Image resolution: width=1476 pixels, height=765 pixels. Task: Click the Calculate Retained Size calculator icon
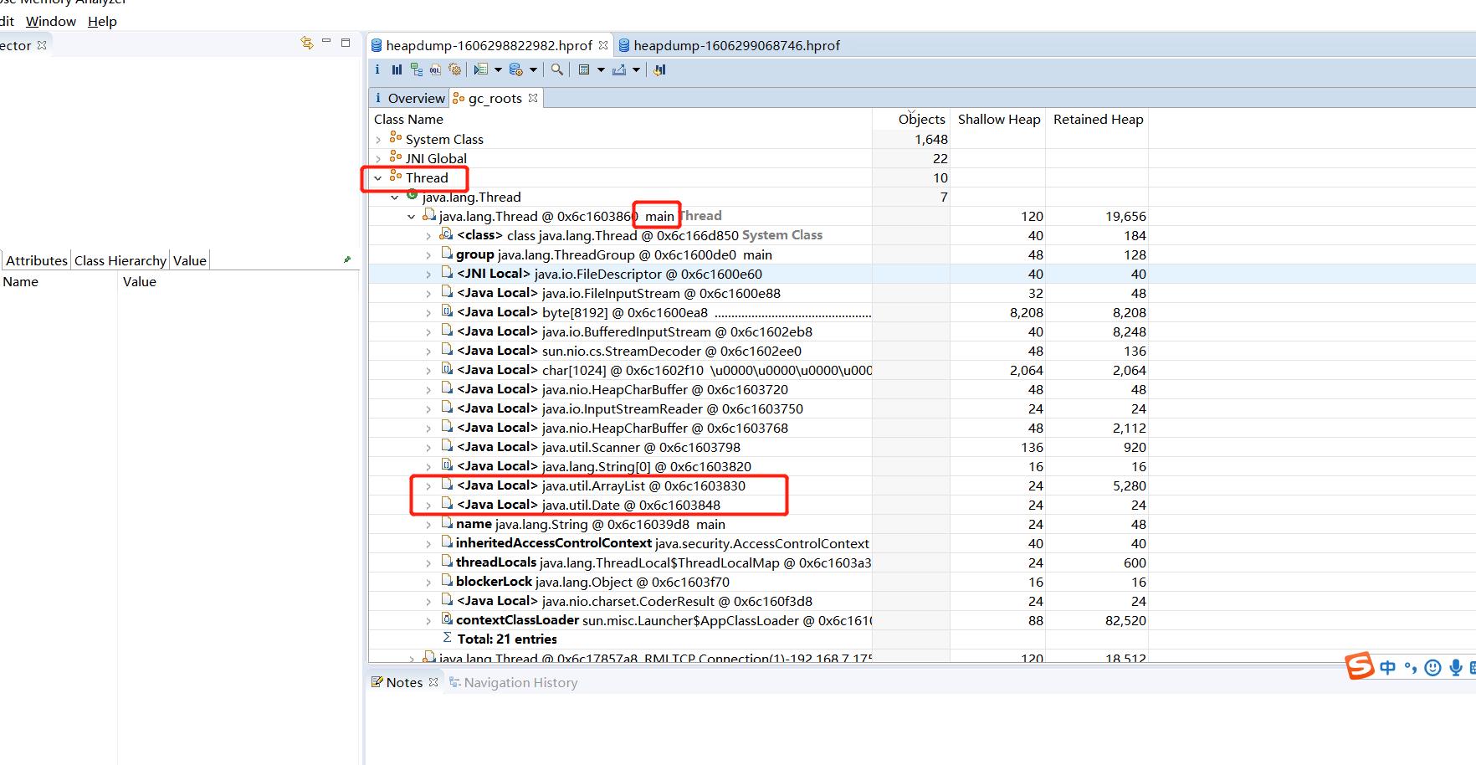pyautogui.click(x=584, y=69)
